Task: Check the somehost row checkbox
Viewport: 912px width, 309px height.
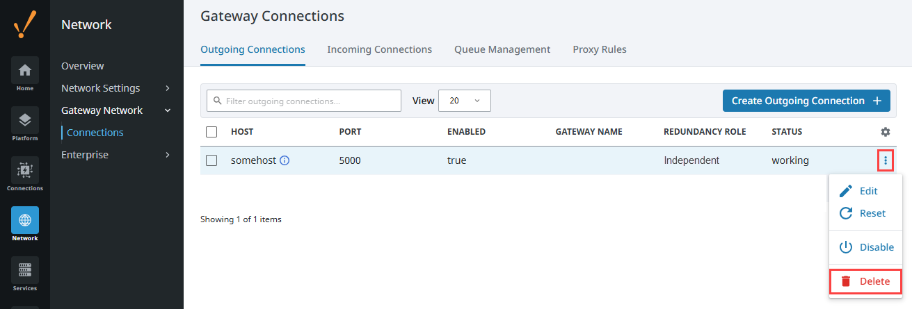Action: pos(212,160)
